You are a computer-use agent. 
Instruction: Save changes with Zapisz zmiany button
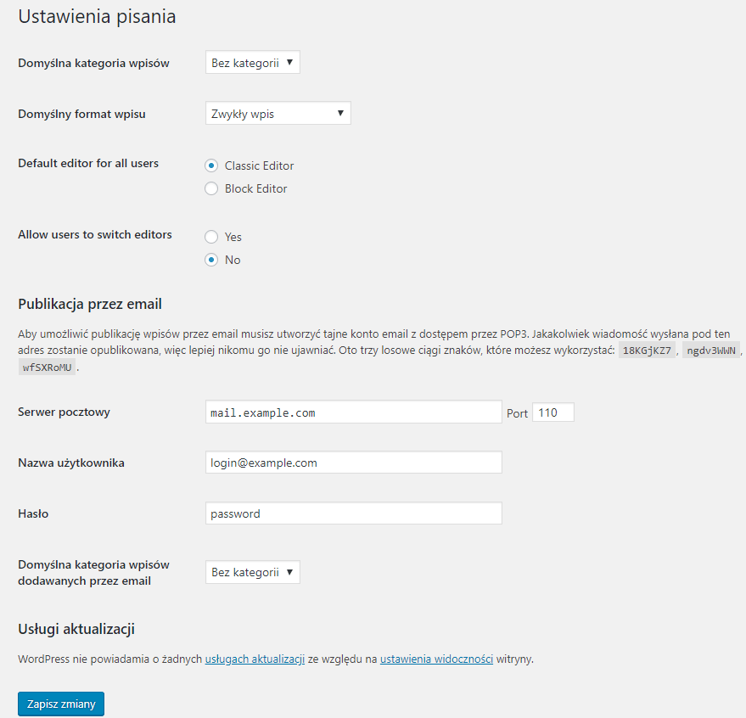(x=61, y=704)
